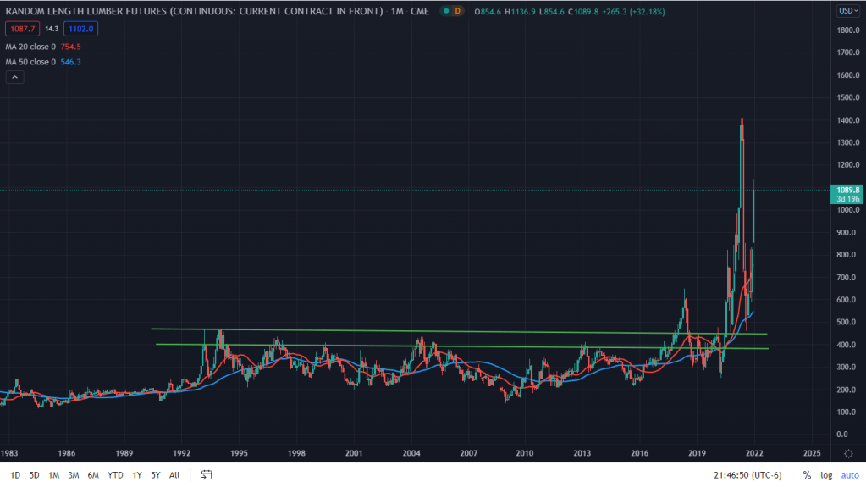The image size is (866, 487).
Task: Open timezone menu showing UTC-6
Action: 747,475
